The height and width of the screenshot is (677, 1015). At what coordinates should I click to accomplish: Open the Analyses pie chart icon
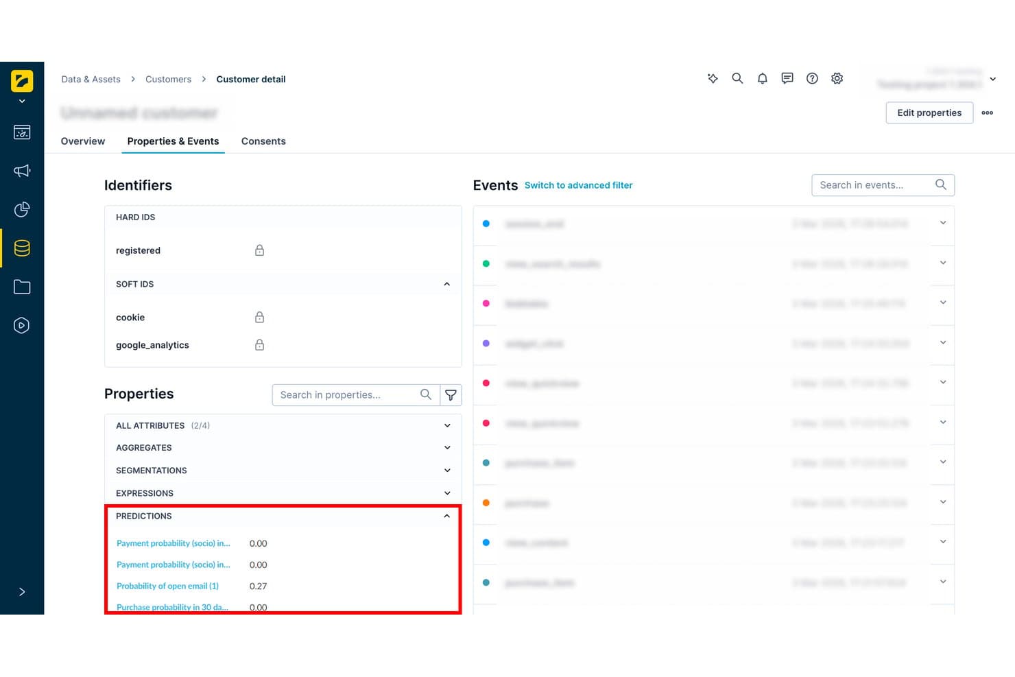[x=22, y=209]
